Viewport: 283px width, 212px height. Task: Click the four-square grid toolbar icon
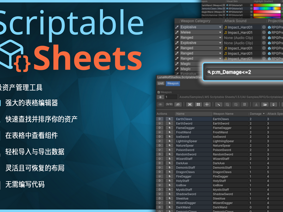pyautogui.click(x=198, y=104)
